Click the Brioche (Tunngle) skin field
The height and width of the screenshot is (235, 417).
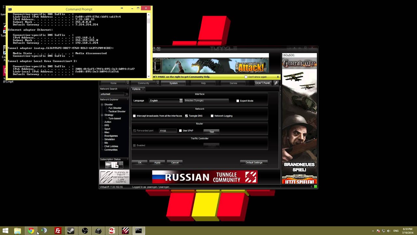206,101
